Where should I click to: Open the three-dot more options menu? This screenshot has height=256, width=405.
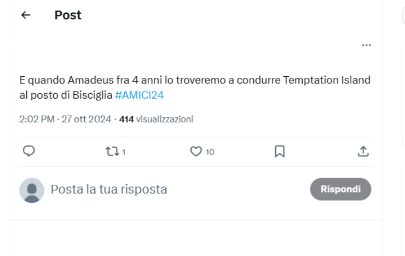coord(366,45)
